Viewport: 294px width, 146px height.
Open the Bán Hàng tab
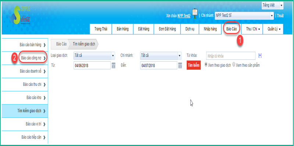[x=123, y=29]
